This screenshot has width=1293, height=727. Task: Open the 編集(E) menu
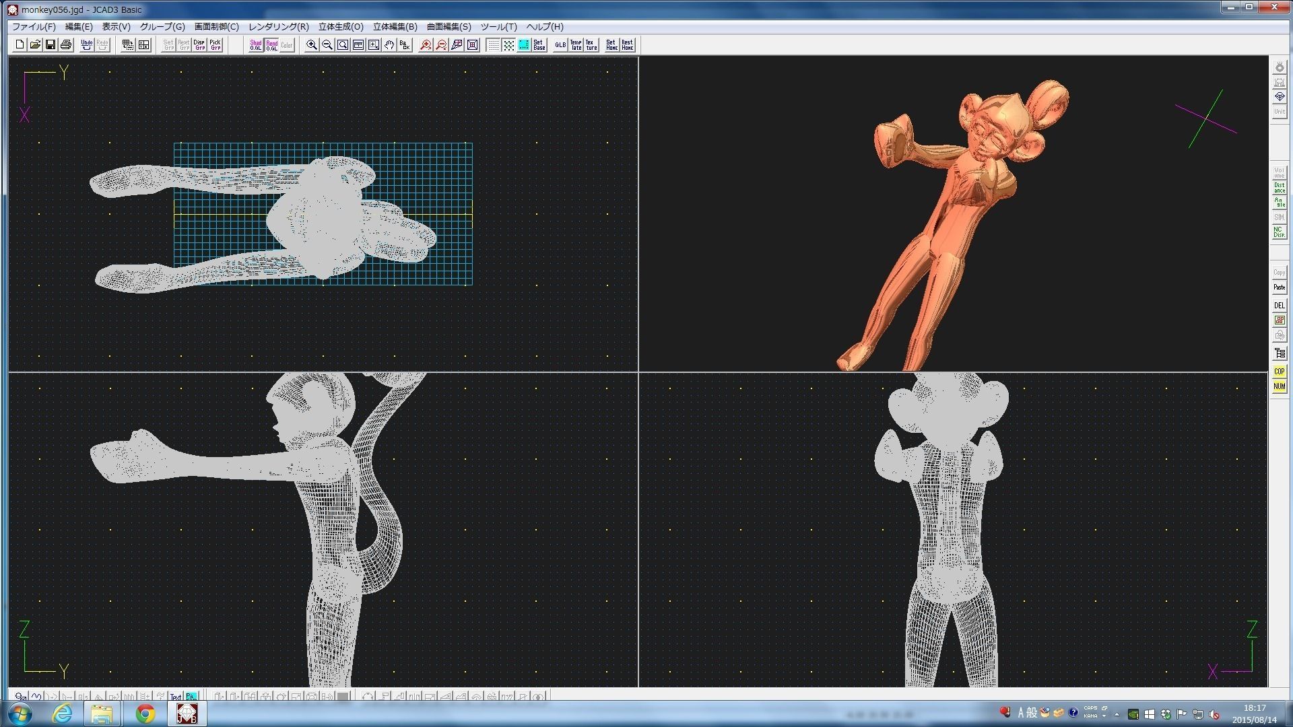coord(79,27)
